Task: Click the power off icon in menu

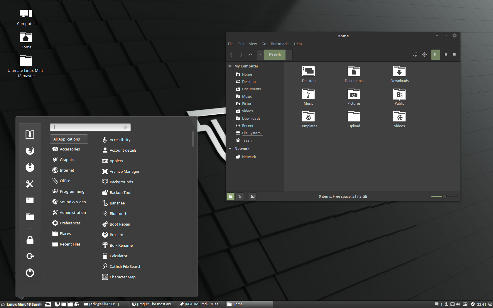Action: [x=30, y=273]
